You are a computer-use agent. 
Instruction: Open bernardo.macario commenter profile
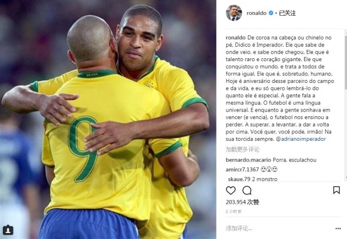248,160
